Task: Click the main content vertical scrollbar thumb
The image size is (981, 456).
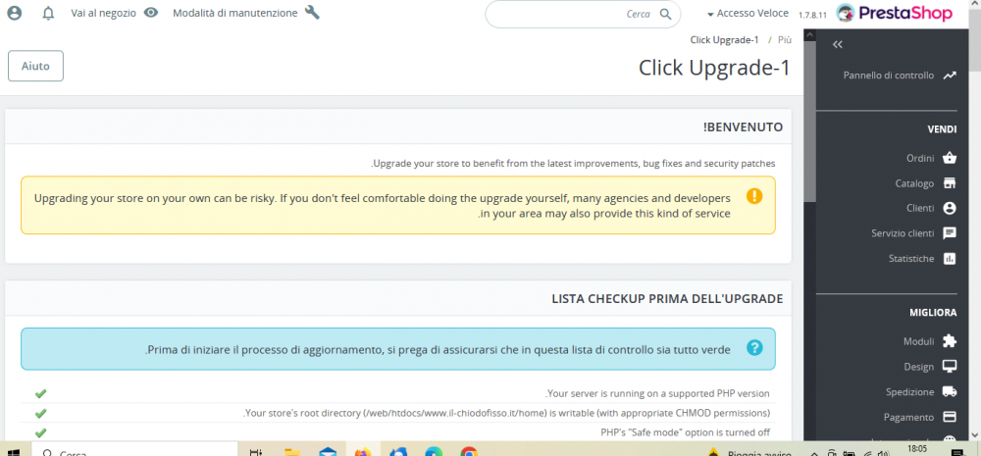Action: [x=809, y=122]
